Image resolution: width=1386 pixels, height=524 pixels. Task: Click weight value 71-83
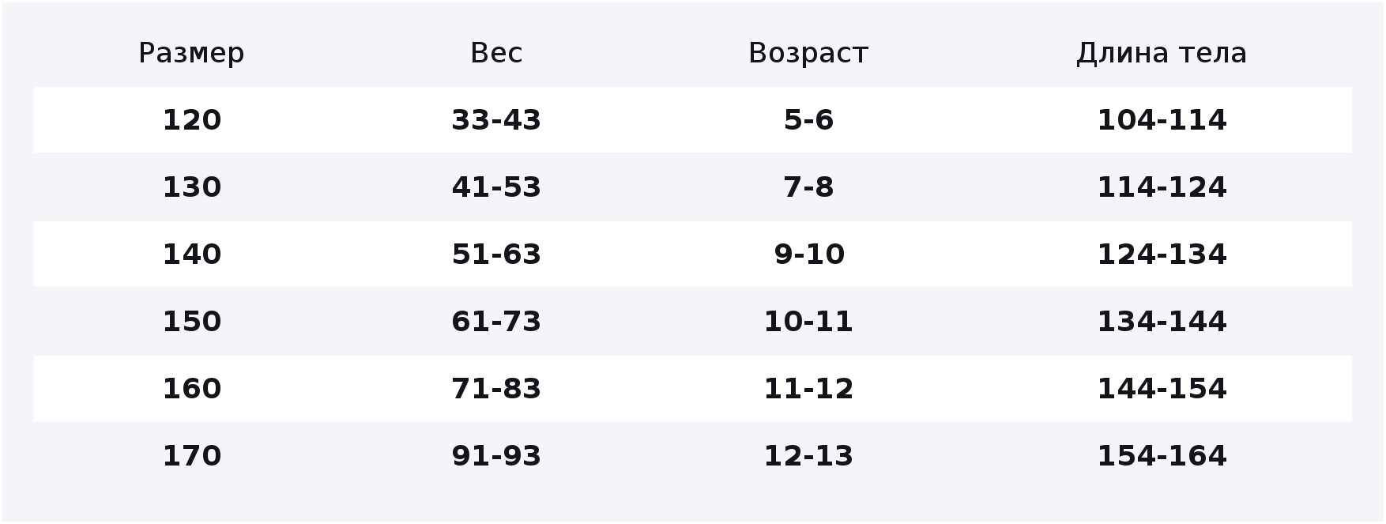click(x=496, y=389)
